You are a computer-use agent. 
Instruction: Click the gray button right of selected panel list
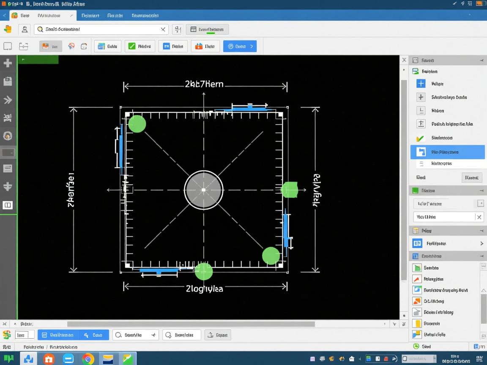pos(471,178)
